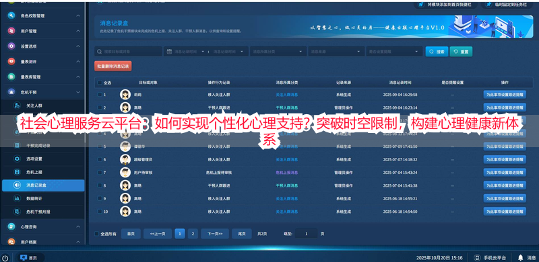Go to page 2 in pagination
Viewport: 539px width, 262px height.
[x=193, y=234]
